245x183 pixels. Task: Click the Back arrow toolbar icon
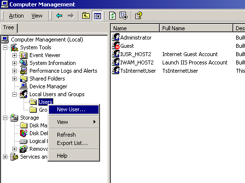[x=59, y=16]
